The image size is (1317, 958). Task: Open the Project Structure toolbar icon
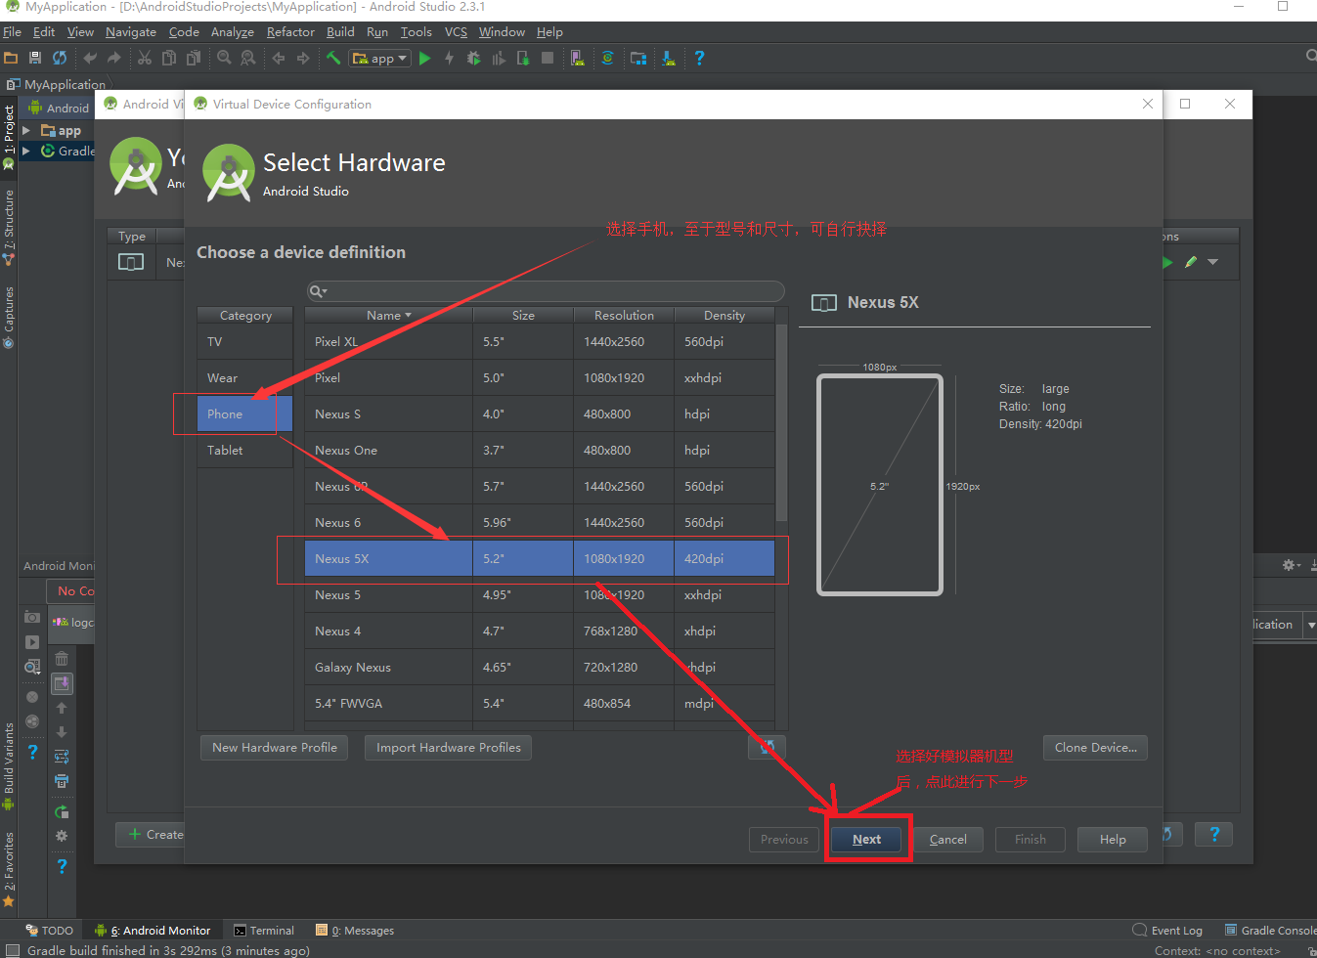point(638,58)
